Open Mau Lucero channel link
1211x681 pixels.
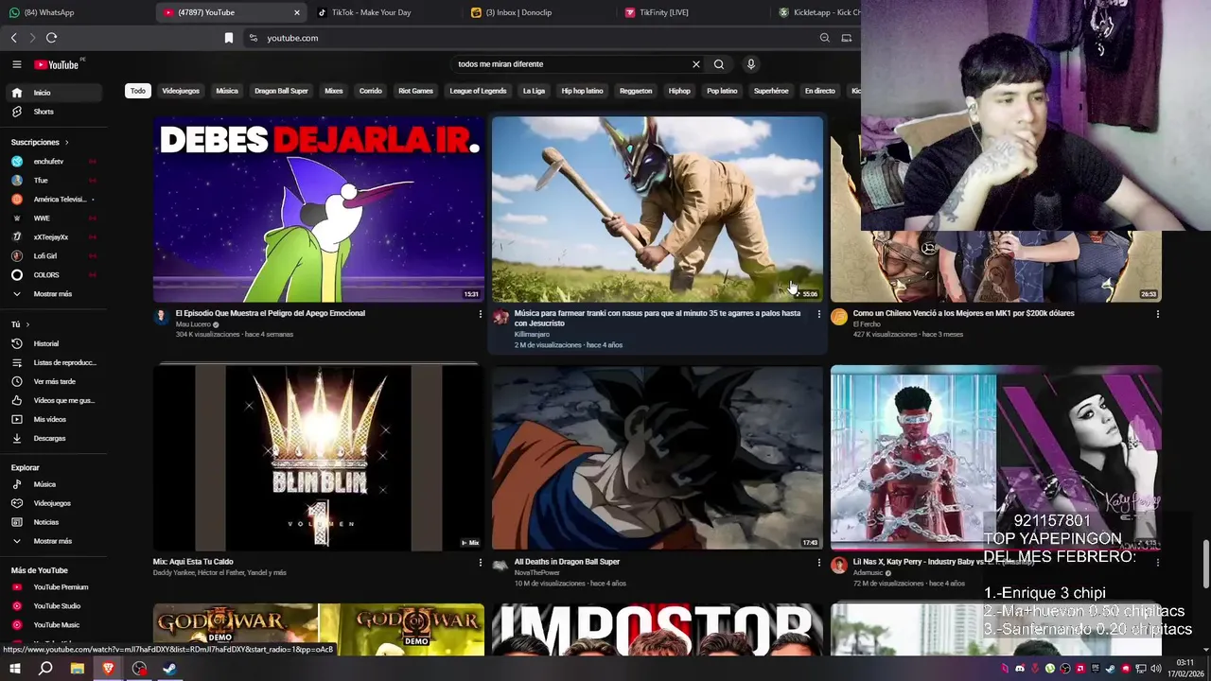pyautogui.click(x=193, y=324)
